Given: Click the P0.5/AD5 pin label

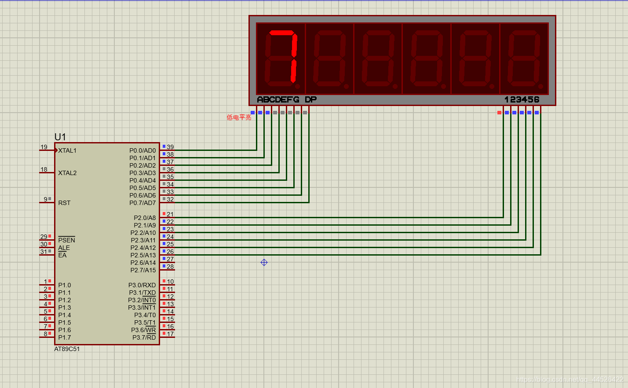Looking at the screenshot, I should click(142, 188).
